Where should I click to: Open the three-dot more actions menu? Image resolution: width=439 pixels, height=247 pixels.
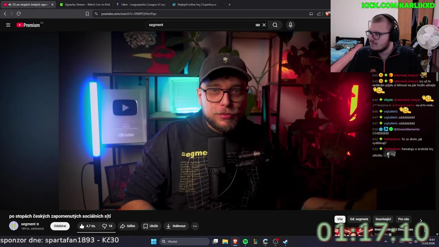tap(195, 226)
